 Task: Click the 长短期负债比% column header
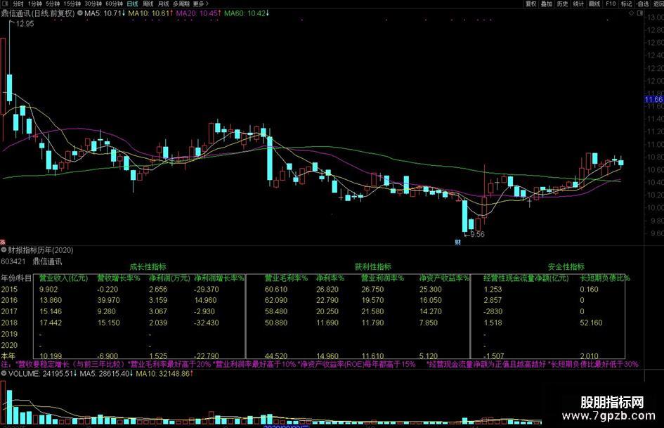click(x=605, y=278)
